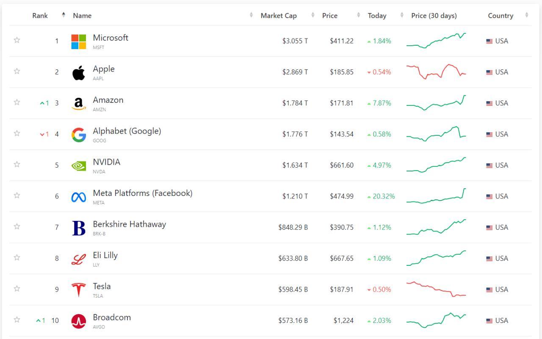Toggle the favorite star for NVIDIA
The width and height of the screenshot is (542, 339).
17,164
